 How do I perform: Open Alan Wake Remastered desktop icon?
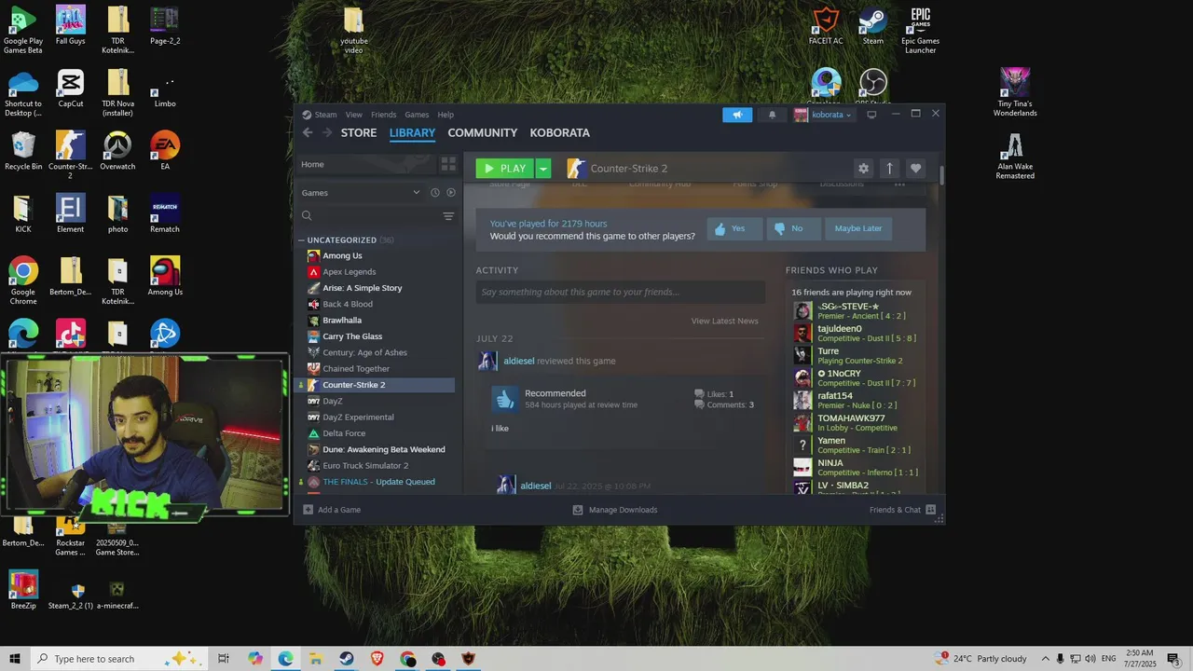(x=1015, y=157)
